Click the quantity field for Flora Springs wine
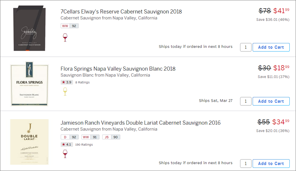Viewport: 296px width, 171px height. coord(246,101)
